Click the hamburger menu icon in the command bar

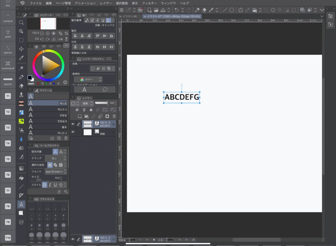click(121, 10)
